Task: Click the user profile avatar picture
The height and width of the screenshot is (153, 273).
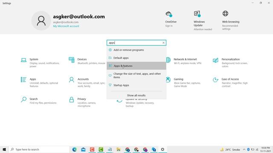Action: coord(41,21)
